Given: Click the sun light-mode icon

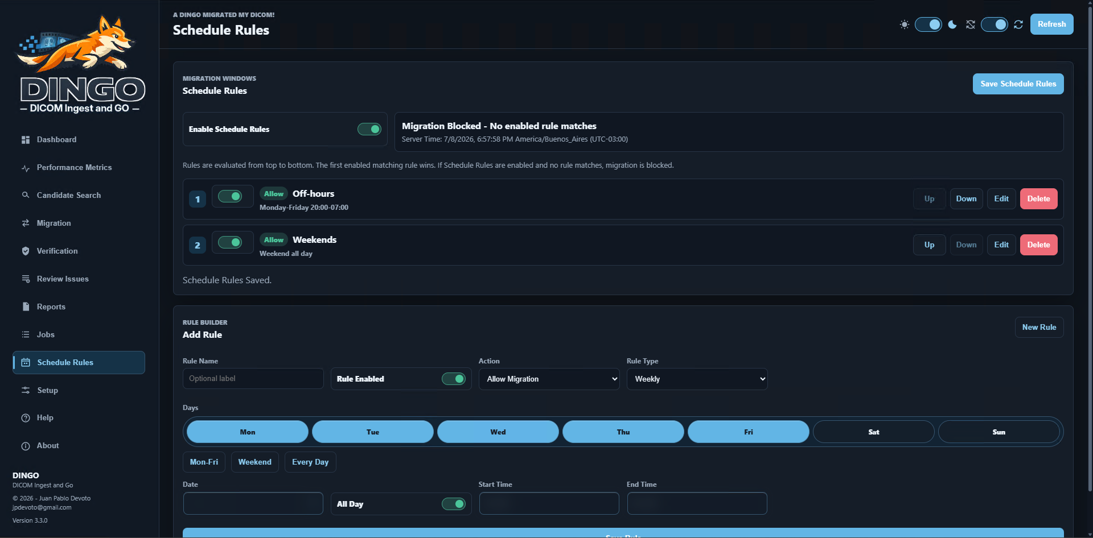Looking at the screenshot, I should point(904,24).
